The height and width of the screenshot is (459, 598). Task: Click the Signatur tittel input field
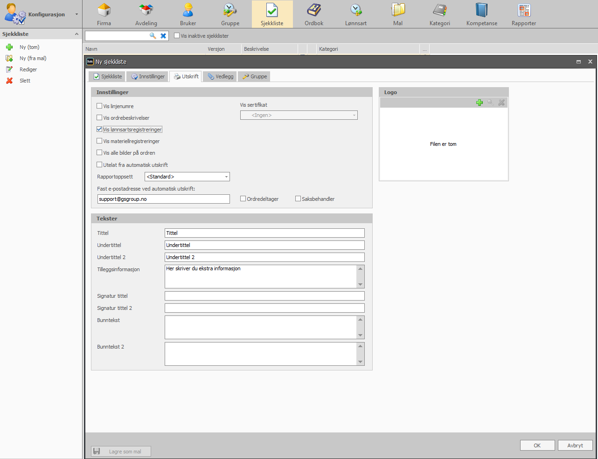(264, 296)
